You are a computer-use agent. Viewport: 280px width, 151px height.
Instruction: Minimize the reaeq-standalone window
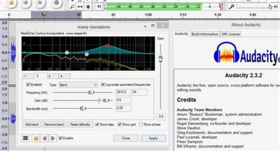click(x=145, y=26)
